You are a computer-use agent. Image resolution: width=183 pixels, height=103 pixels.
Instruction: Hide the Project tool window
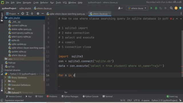click(x=43, y=14)
